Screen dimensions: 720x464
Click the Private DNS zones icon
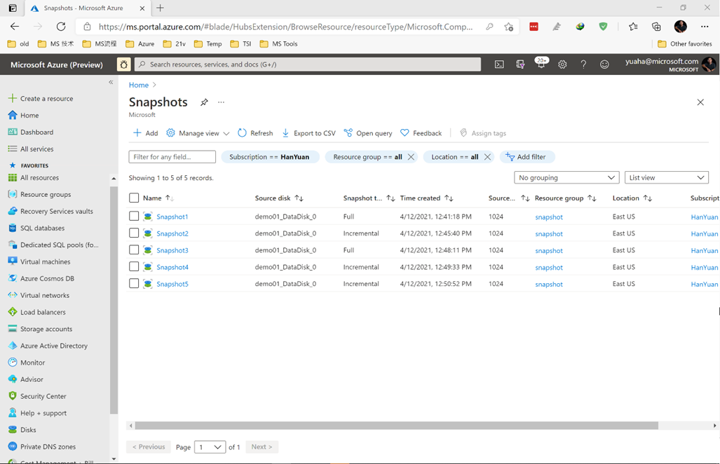13,446
